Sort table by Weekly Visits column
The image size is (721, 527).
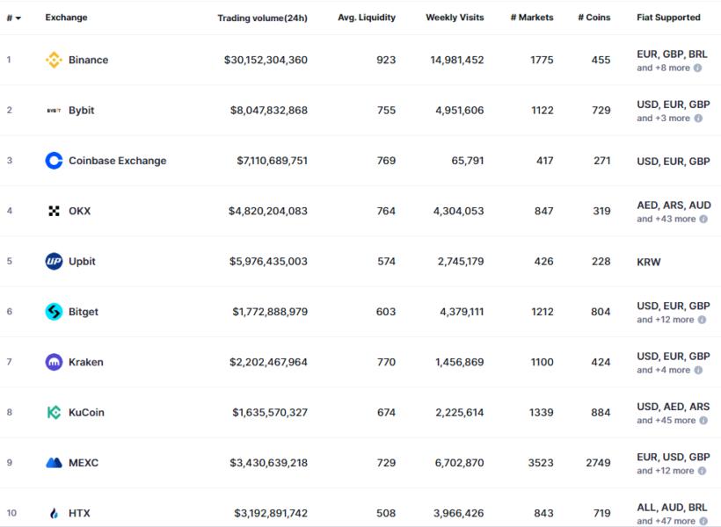[x=455, y=18]
